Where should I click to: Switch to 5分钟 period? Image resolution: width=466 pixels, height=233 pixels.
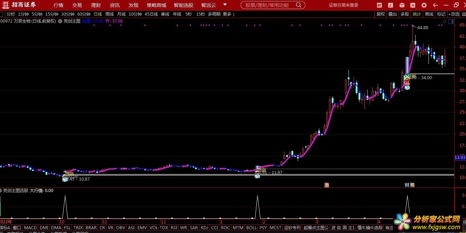click(x=37, y=14)
